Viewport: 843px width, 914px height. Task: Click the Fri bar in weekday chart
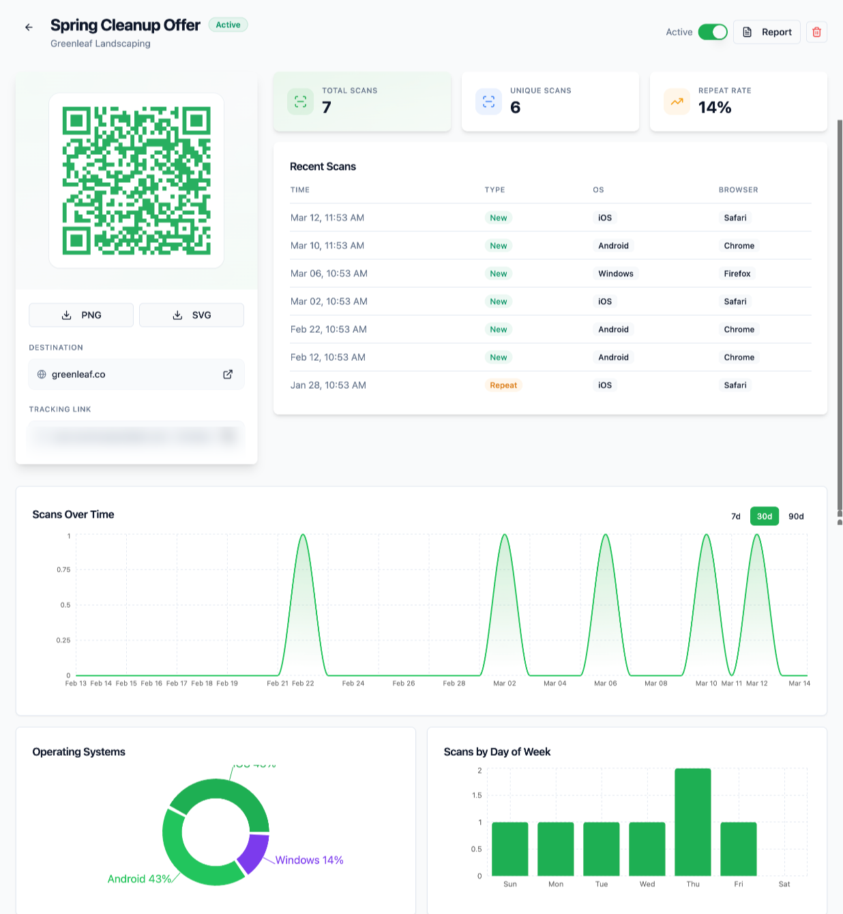[x=739, y=849]
